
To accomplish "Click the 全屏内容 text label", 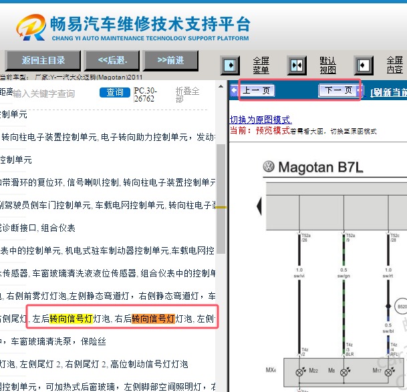I will pos(395,65).
